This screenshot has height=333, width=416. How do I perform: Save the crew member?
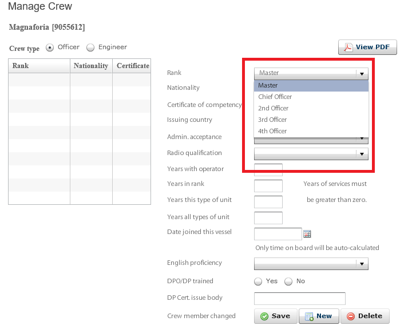(276, 316)
